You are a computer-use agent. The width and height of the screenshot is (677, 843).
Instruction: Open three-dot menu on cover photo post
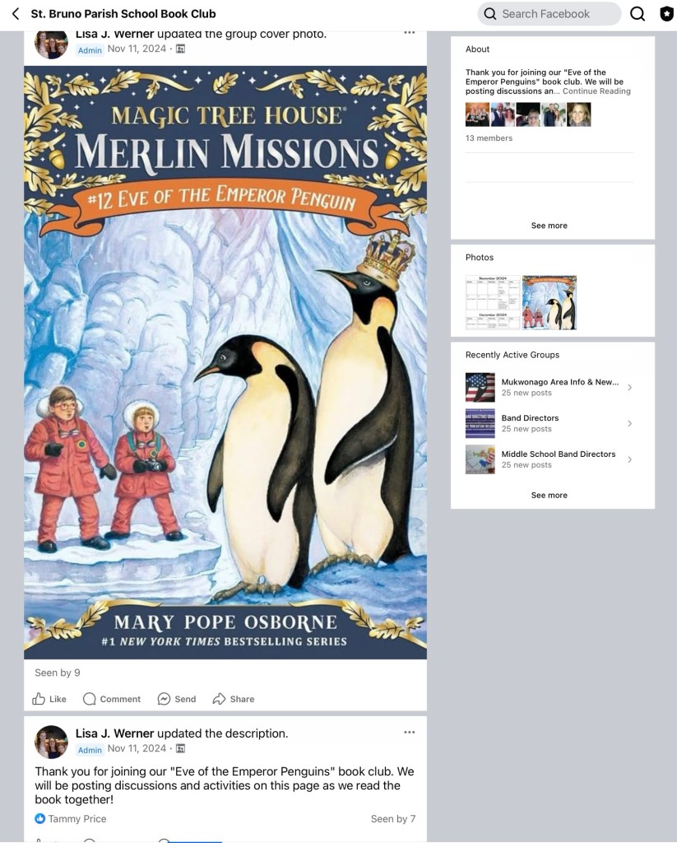pyautogui.click(x=410, y=33)
